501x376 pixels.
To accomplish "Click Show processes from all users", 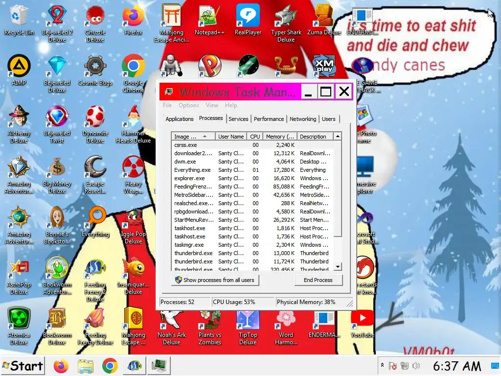I will coord(215,280).
